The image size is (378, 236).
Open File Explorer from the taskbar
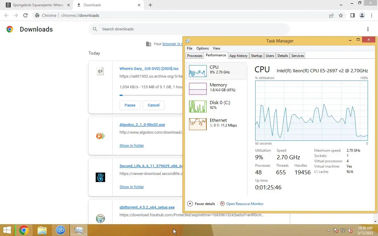(x=42, y=230)
